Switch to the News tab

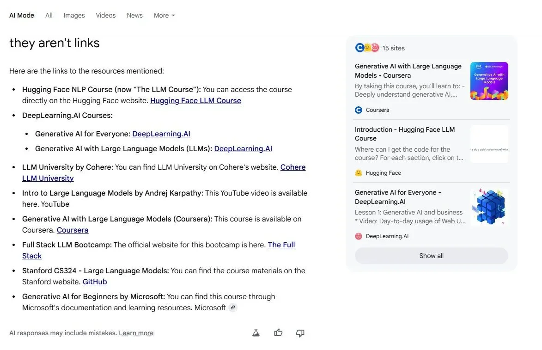tap(134, 15)
